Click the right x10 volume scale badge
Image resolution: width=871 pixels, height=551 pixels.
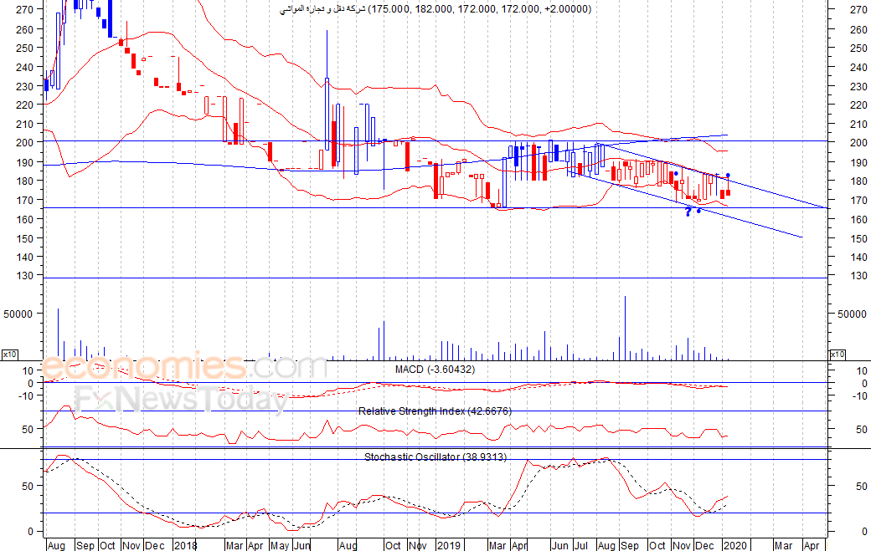tap(836, 355)
